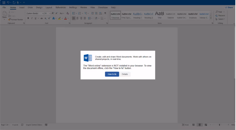Viewport: 236px width, 130px height.
Task: Click the How to fix button
Action: tap(112, 74)
